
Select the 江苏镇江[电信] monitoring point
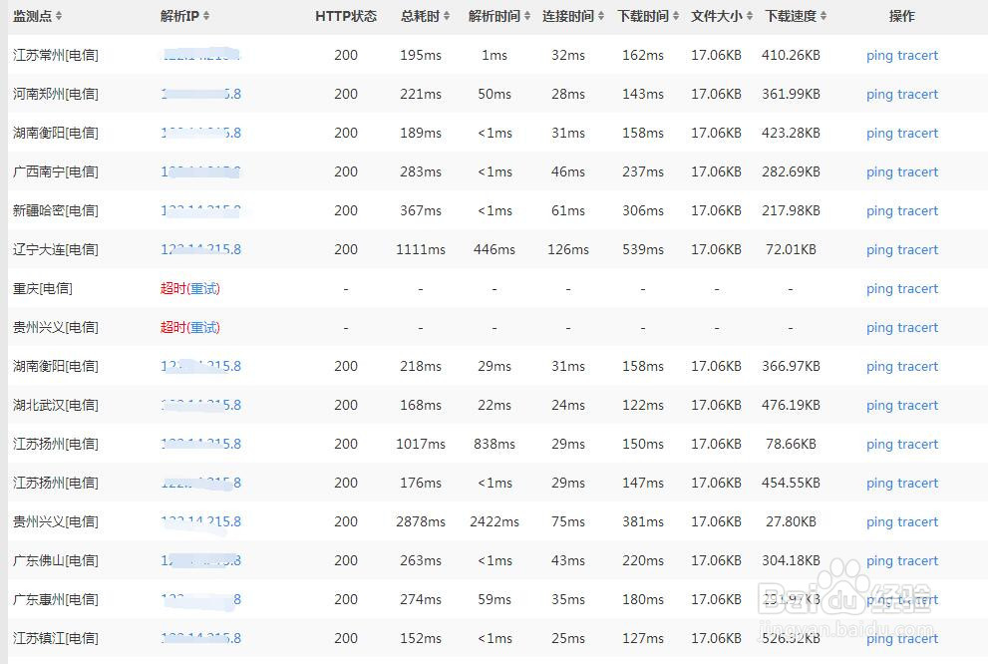click(56, 638)
